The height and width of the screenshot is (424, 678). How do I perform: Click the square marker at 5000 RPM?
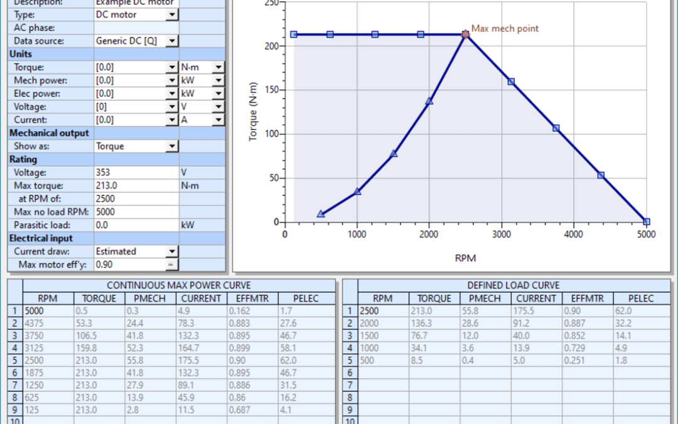point(646,222)
